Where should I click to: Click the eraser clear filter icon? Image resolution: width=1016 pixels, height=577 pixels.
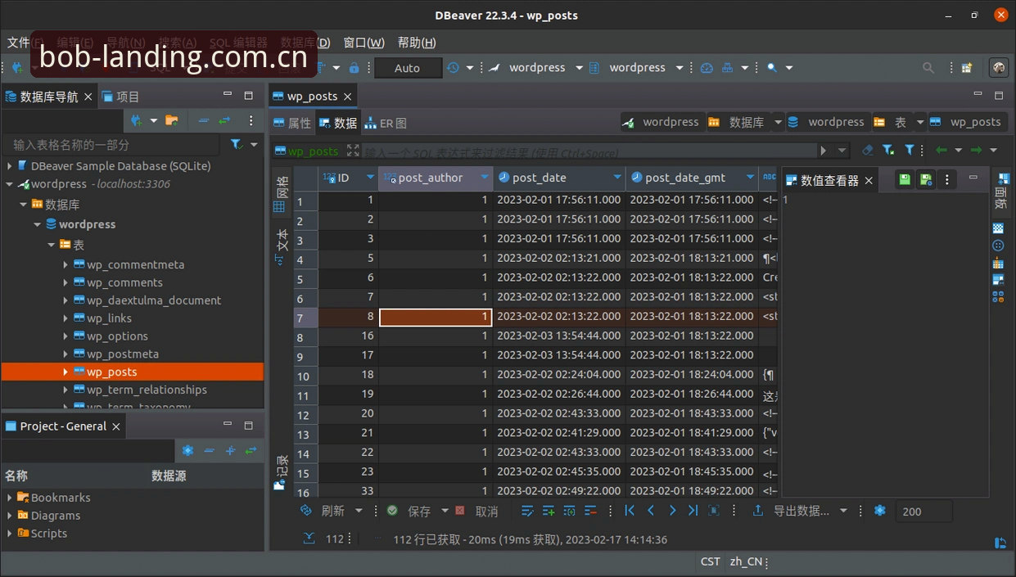pos(868,151)
